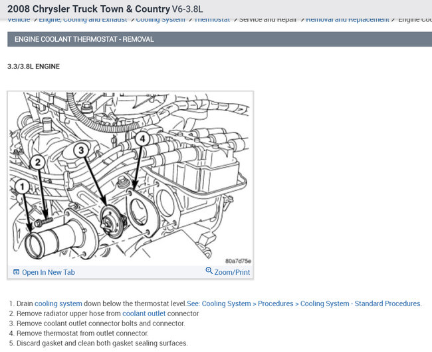Screen dimensions: 432x352
Task: Open the Zoom/Print link text
Action: [x=232, y=272]
